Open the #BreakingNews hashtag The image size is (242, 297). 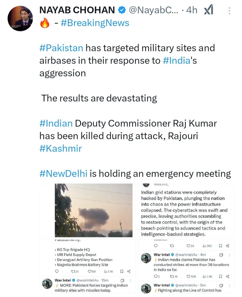(95, 23)
